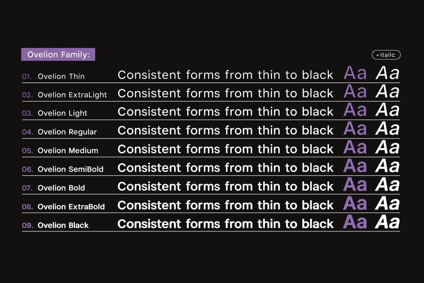The height and width of the screenshot is (283, 424).
Task: Choose the Ovelion Thin weight row
Action: 211,73
